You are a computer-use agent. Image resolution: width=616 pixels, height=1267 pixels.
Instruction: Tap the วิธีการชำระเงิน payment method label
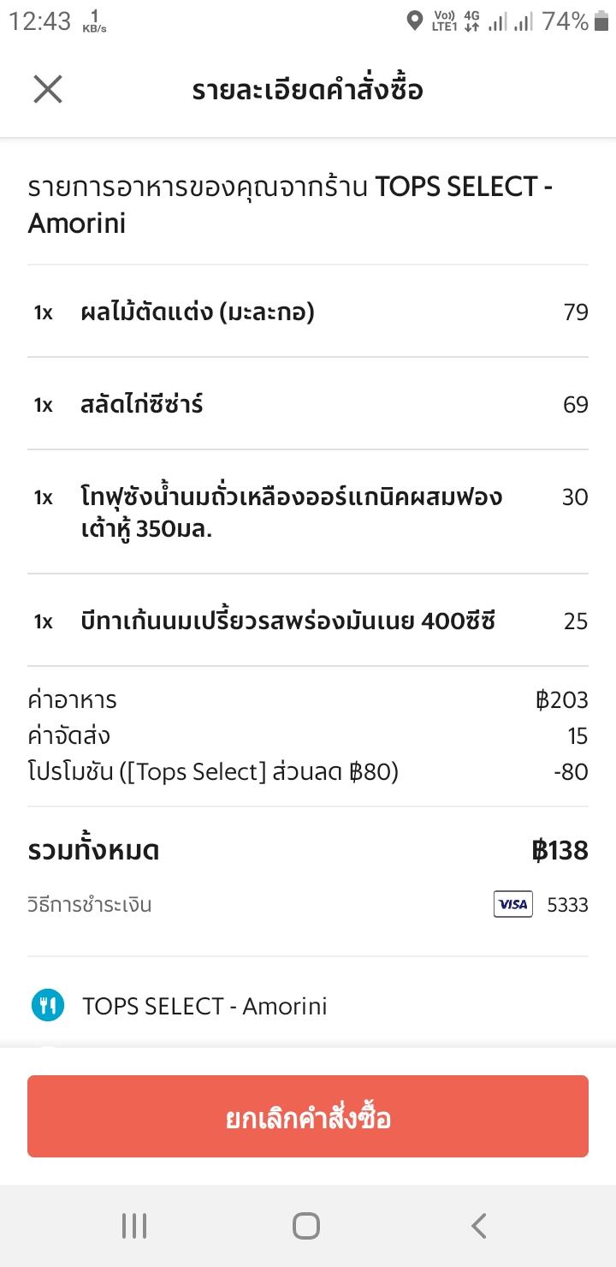click(90, 904)
